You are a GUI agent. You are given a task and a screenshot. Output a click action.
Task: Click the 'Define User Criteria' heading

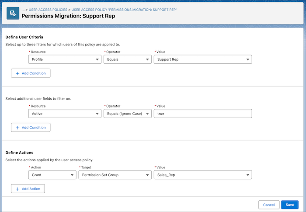click(24, 37)
